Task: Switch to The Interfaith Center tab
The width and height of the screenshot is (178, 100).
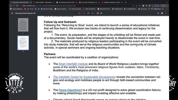Action: (67, 2)
